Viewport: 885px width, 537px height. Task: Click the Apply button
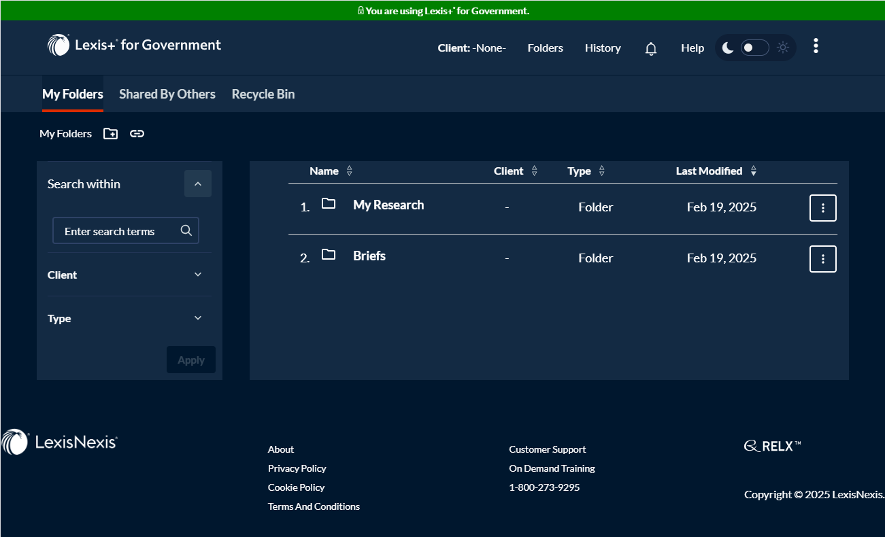pos(191,360)
